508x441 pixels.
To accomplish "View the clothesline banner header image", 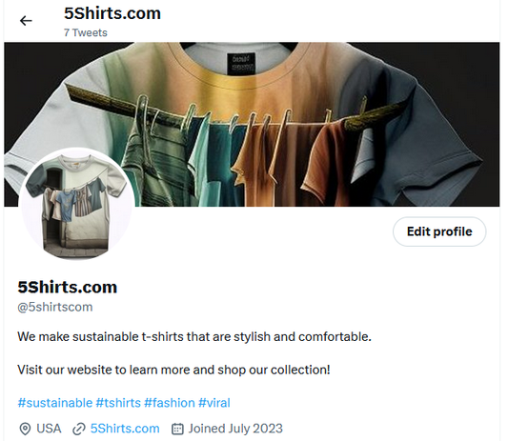I will [x=252, y=124].
